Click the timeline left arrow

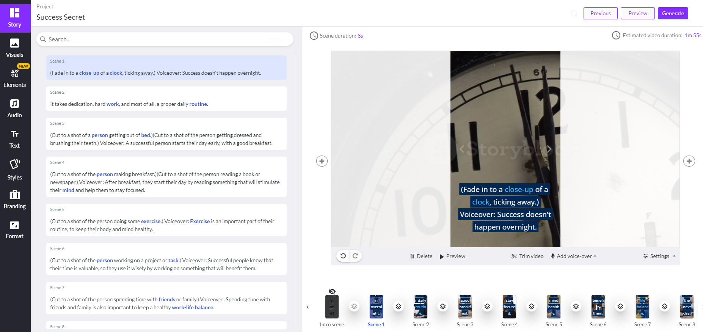tap(308, 307)
